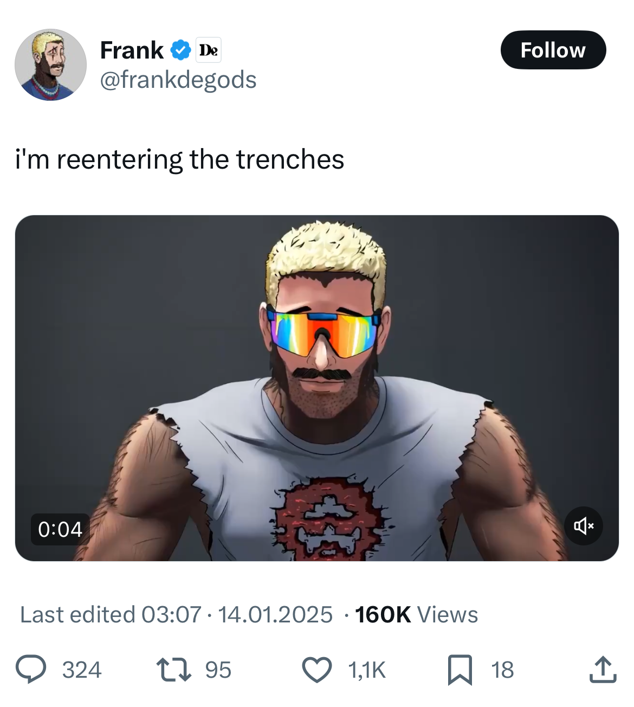Click the 95 reposts count
The image size is (634, 707).
click(218, 670)
